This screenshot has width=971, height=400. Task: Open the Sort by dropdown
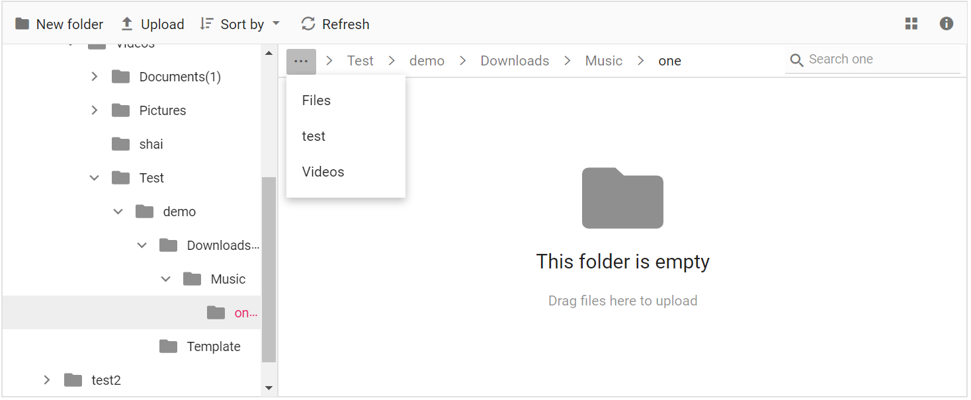240,24
